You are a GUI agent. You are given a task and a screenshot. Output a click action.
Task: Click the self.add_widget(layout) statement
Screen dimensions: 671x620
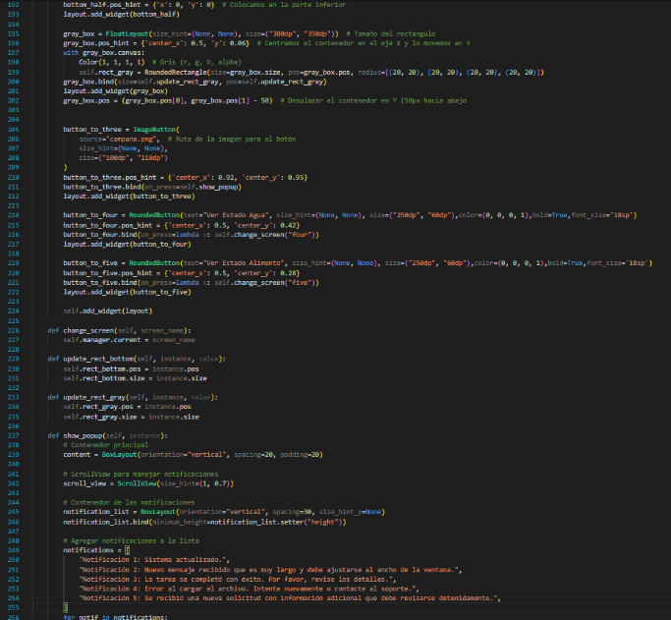(x=101, y=310)
